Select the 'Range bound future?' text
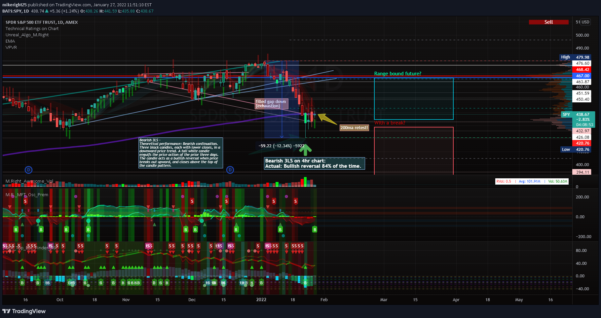The height and width of the screenshot is (318, 601). point(397,74)
